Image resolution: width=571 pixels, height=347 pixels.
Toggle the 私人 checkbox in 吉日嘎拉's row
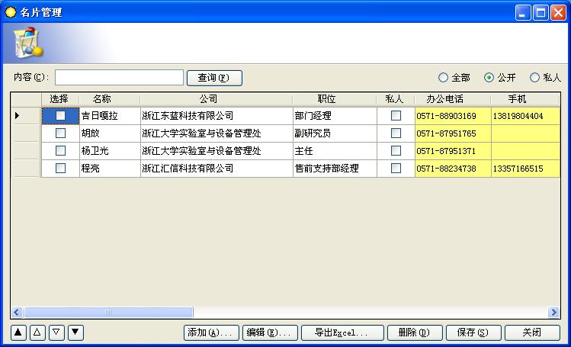click(x=396, y=116)
